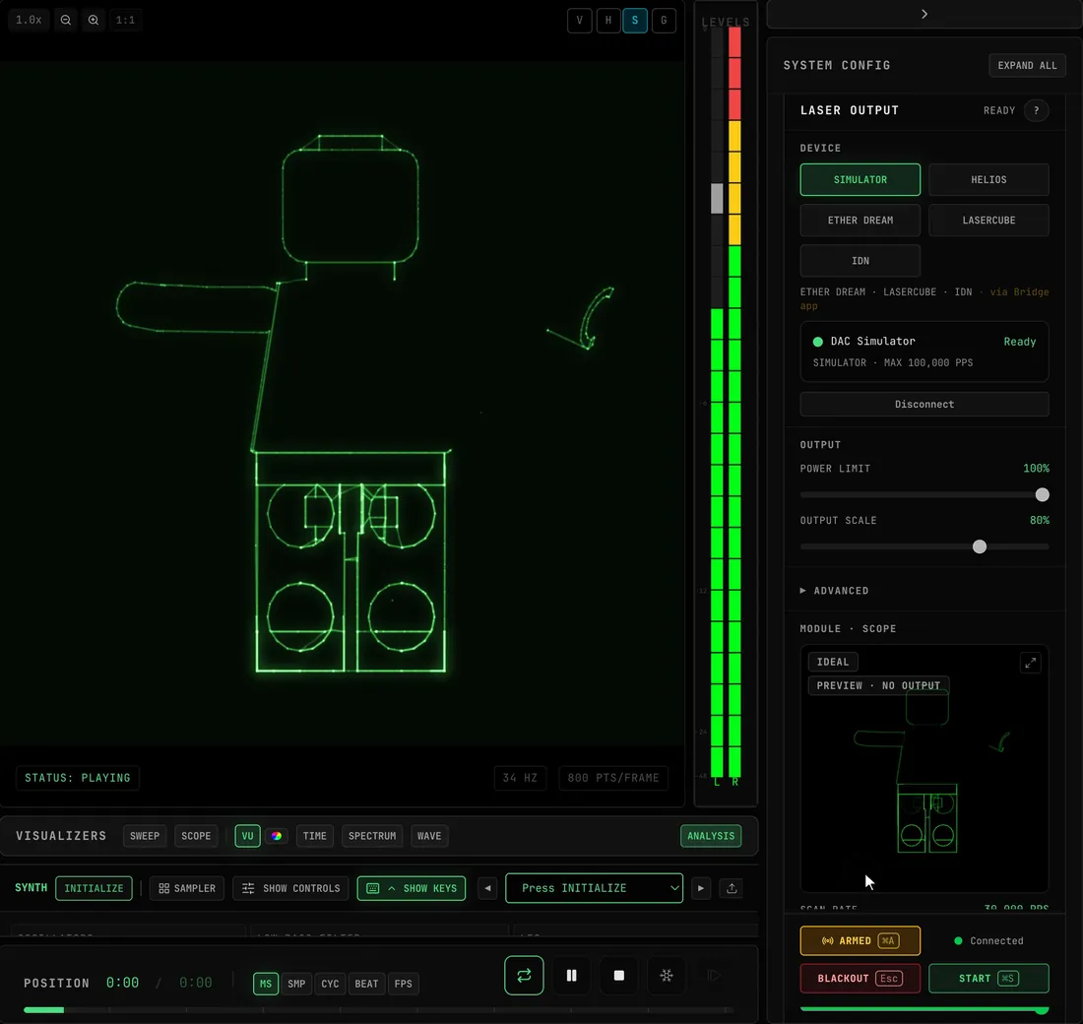This screenshot has width=1083, height=1024.
Task: Click the Connected status indicator
Action: click(988, 941)
